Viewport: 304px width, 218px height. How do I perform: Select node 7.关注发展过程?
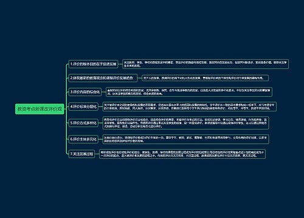pos(81,154)
